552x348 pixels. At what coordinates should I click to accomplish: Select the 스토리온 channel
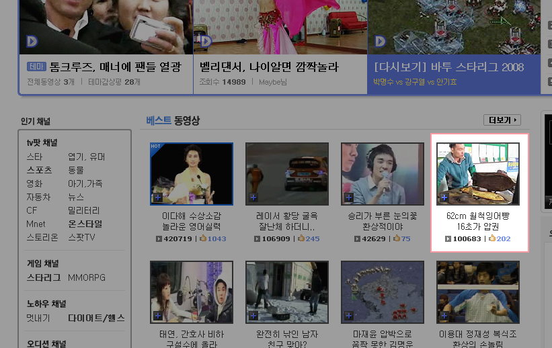[x=42, y=237]
